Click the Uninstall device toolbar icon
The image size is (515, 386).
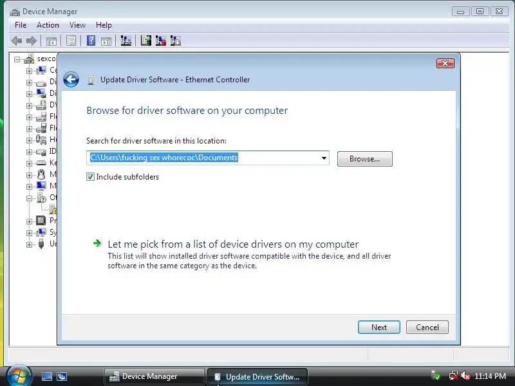175,41
